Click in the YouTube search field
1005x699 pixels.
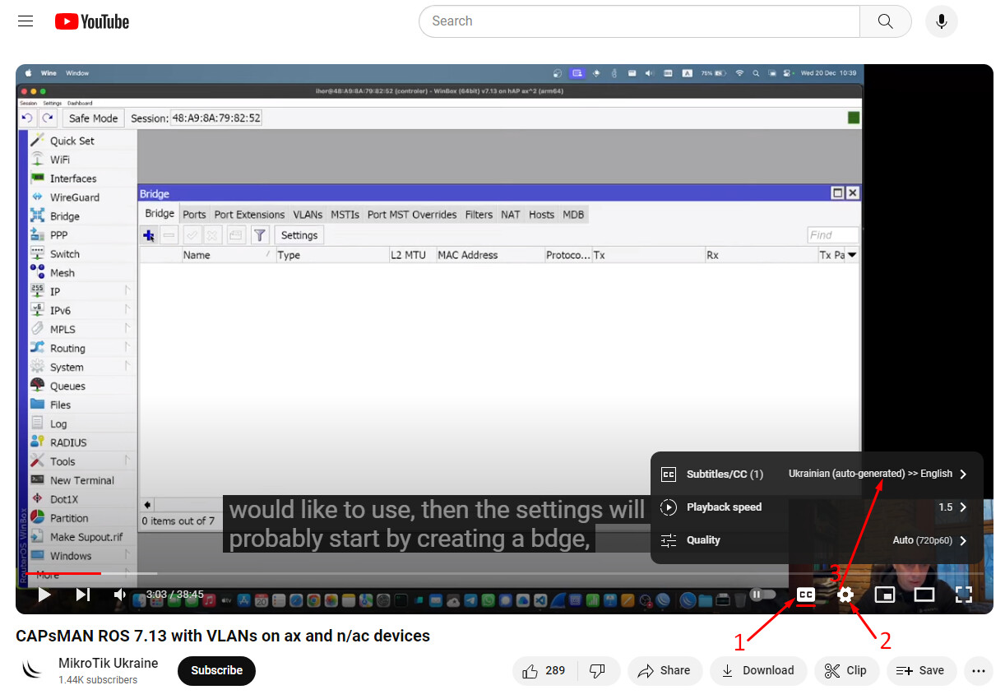[x=639, y=21]
